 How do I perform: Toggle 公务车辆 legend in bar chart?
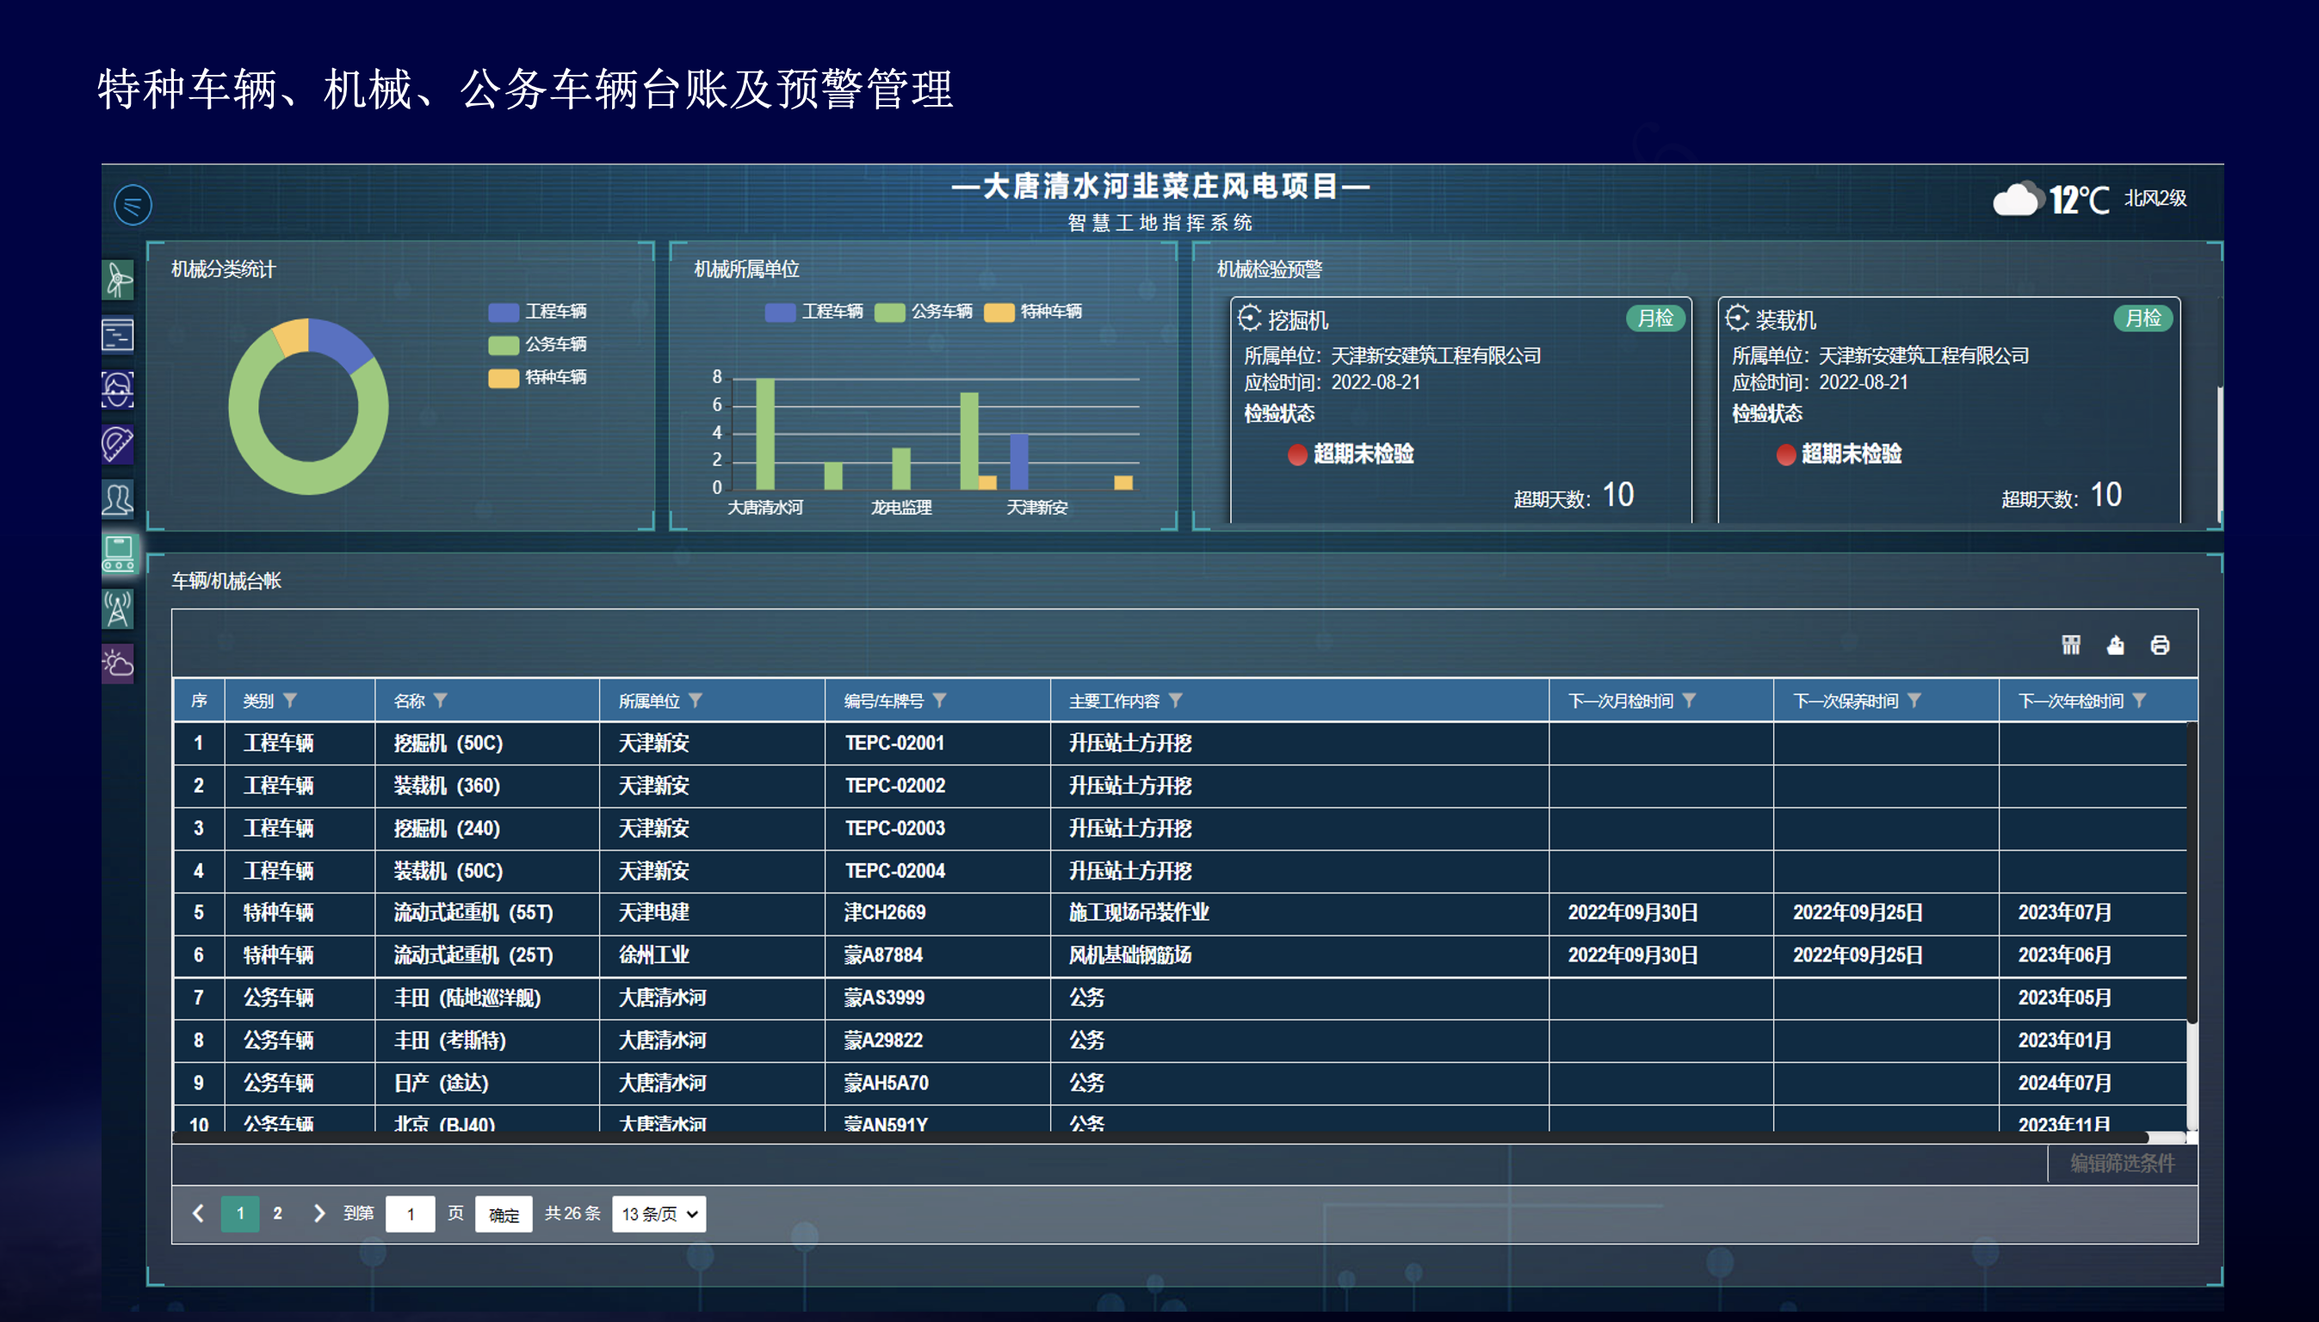click(x=924, y=312)
